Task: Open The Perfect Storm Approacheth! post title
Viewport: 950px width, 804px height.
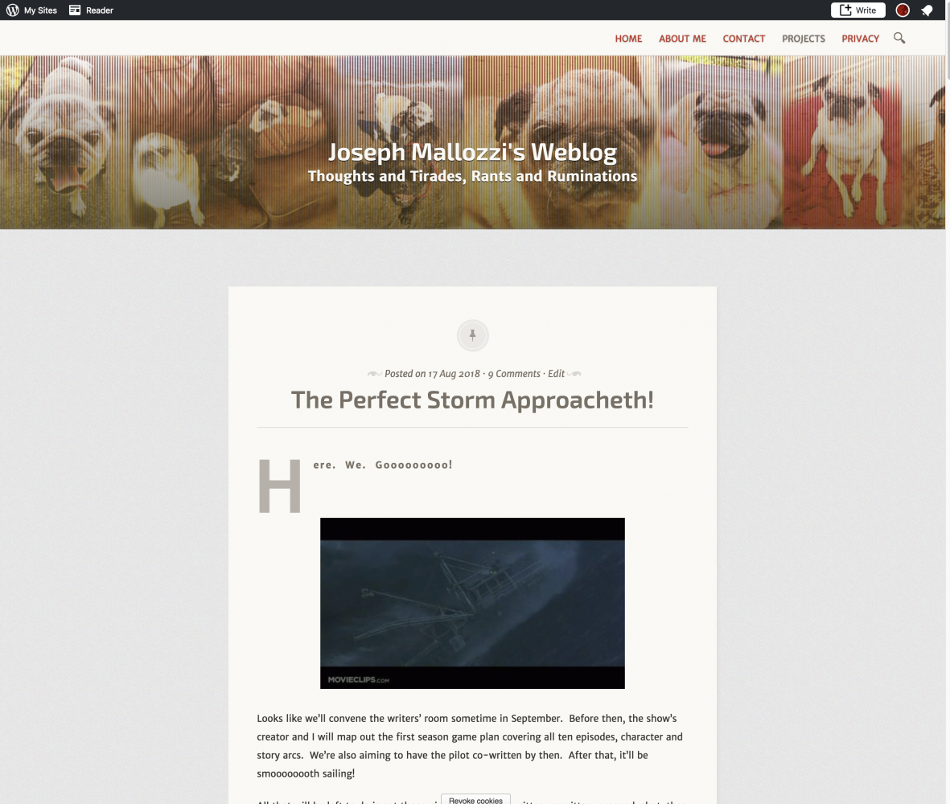Action: coord(472,400)
